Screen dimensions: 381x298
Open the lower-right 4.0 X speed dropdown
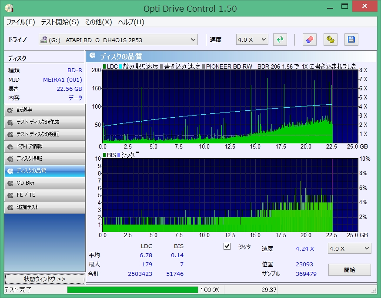tap(349, 248)
